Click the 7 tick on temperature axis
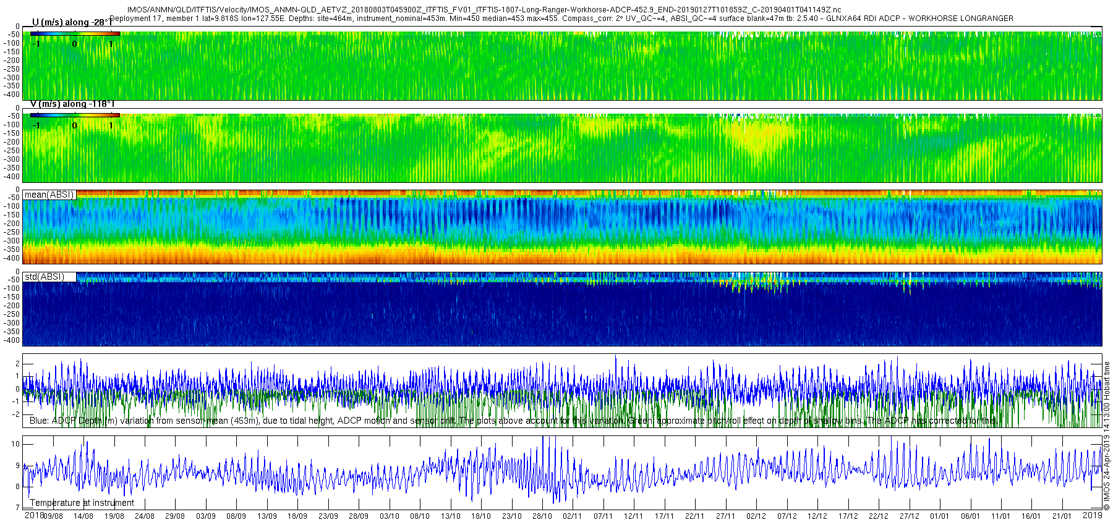 pos(17,508)
